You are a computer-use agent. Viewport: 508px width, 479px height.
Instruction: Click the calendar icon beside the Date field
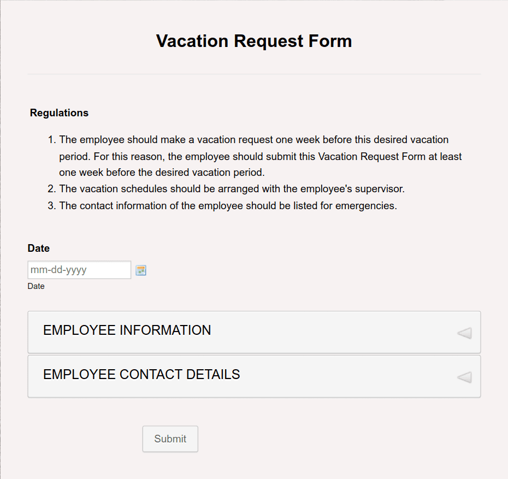[141, 270]
